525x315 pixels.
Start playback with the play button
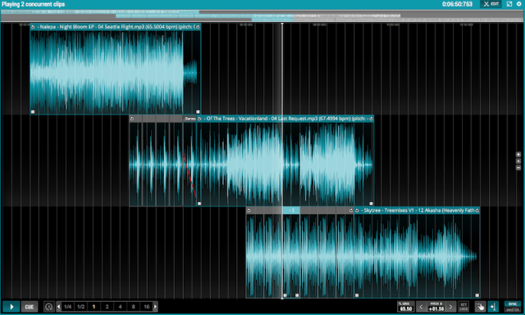[11, 307]
